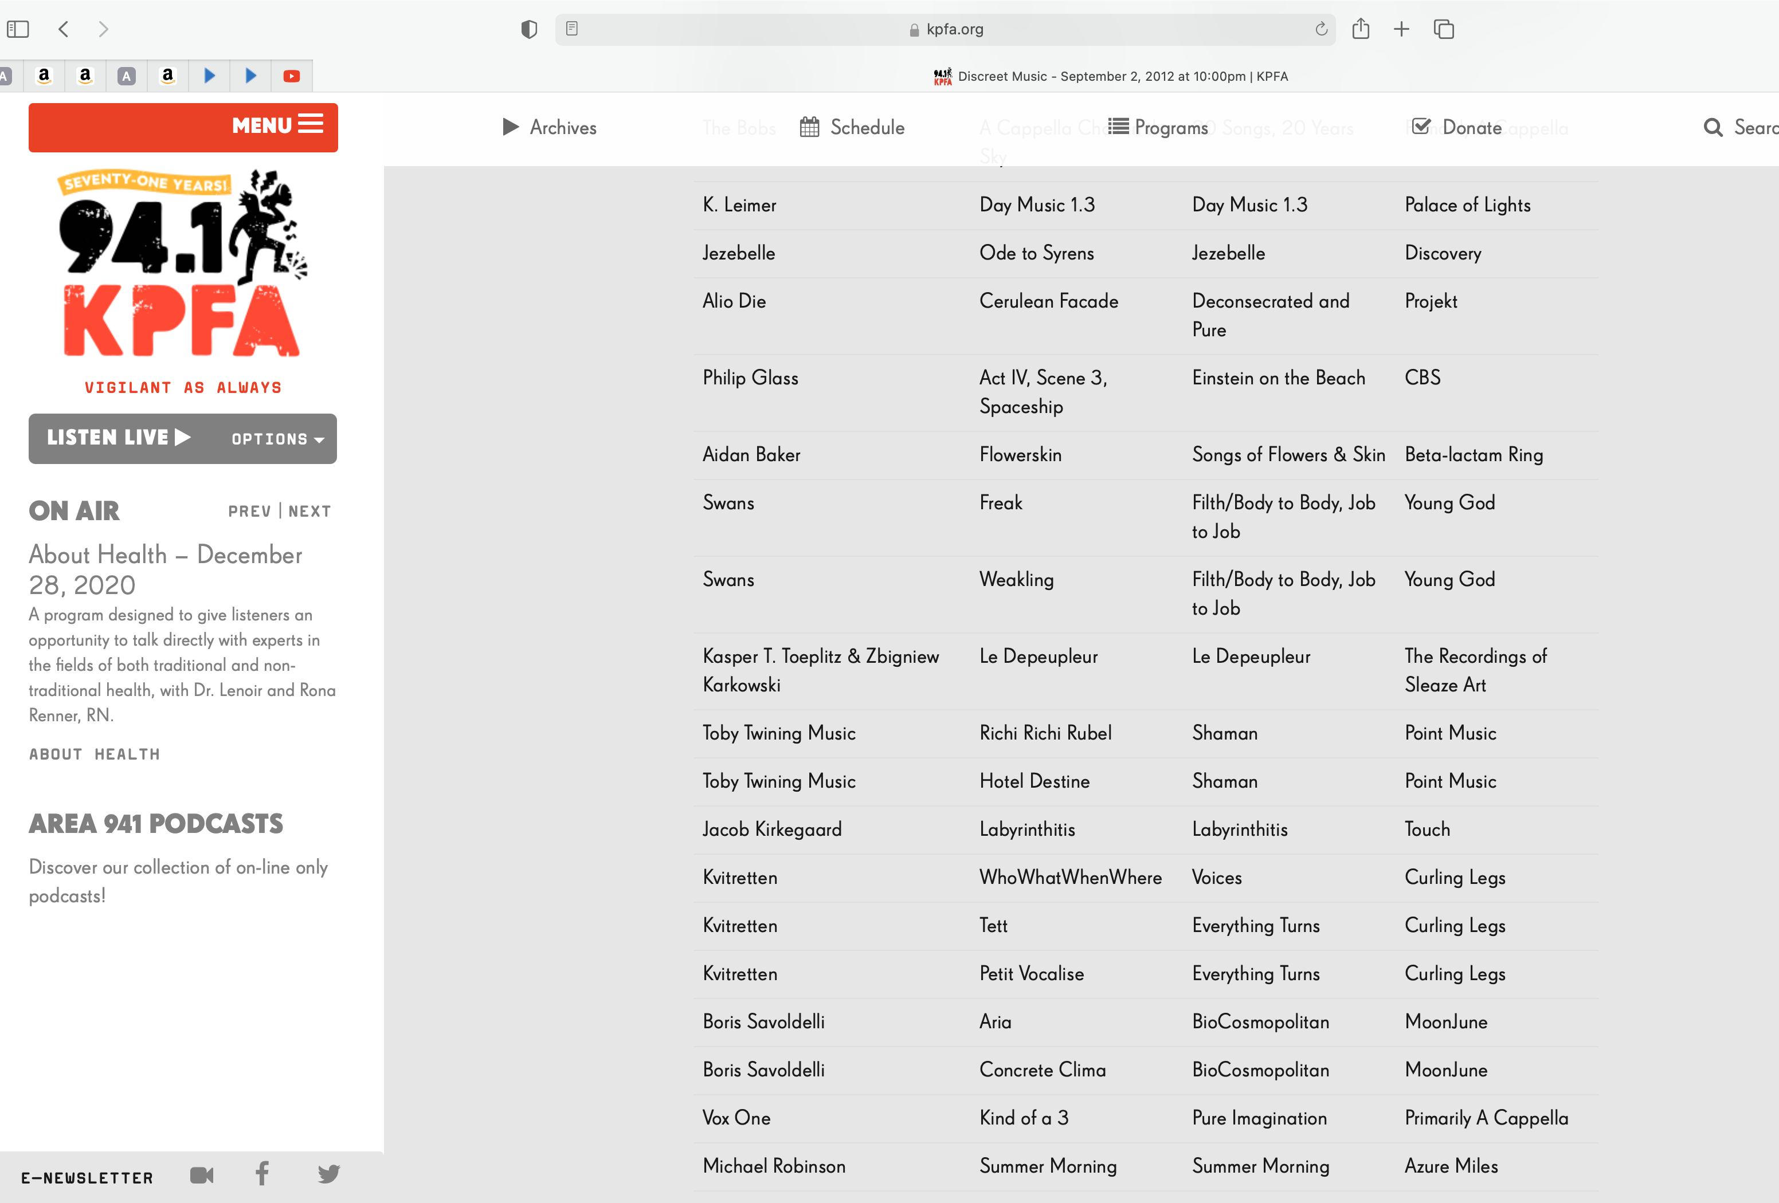This screenshot has width=1779, height=1203.
Task: Go to NEXT on-air program
Action: pos(309,511)
